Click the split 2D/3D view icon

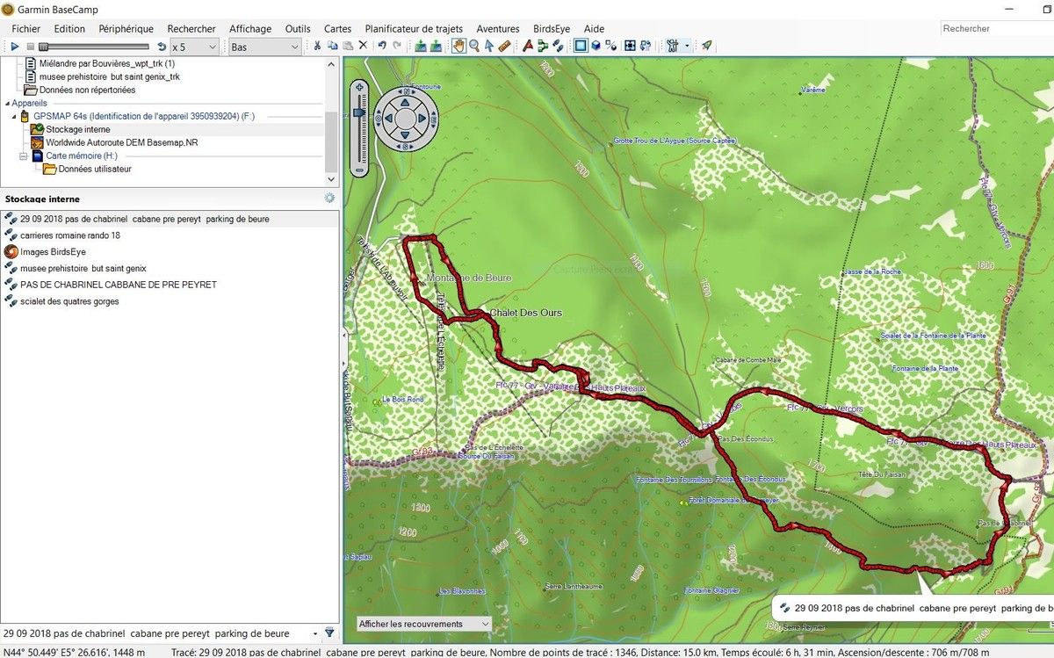(x=611, y=47)
